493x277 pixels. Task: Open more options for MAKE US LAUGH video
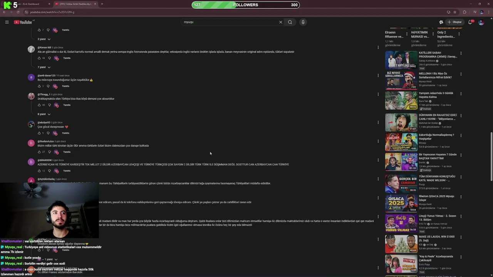[461, 237]
